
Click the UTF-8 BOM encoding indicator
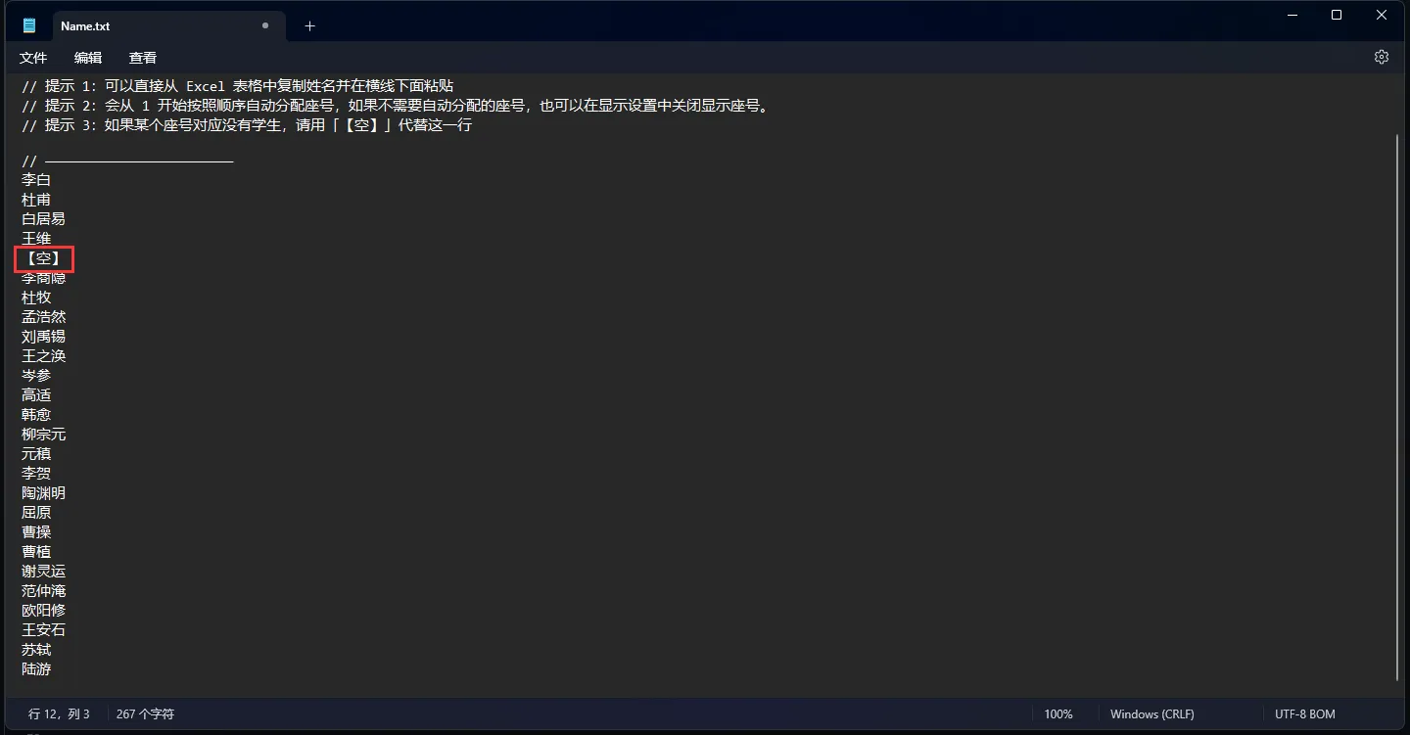[x=1305, y=714]
